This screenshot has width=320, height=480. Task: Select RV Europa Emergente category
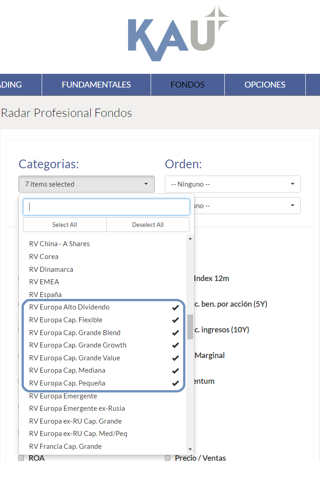[103, 396]
